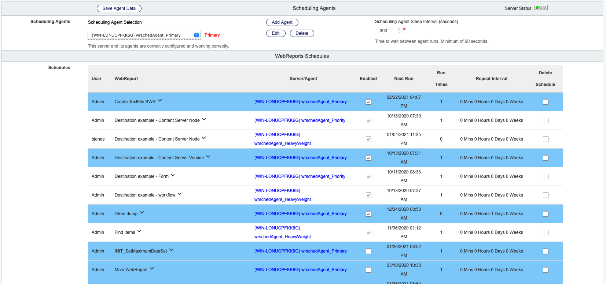Viewport: 606px width, 284px height.
Task: Click the Save Agent Data button
Action: [x=119, y=8]
